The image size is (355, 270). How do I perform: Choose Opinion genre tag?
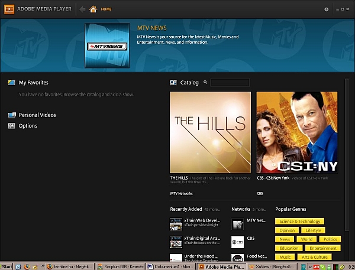(x=287, y=230)
